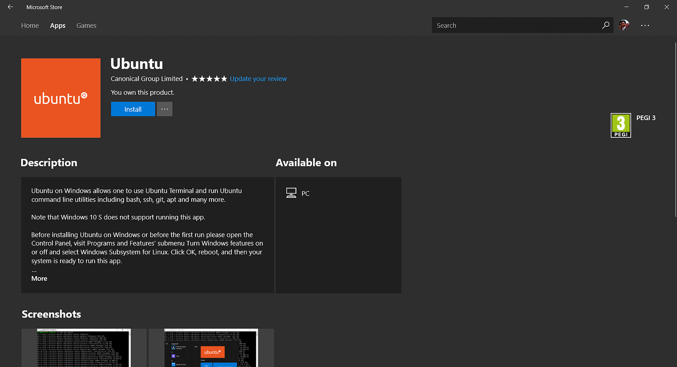Click the Available on heading
This screenshot has height=367, width=677.
tap(306, 163)
